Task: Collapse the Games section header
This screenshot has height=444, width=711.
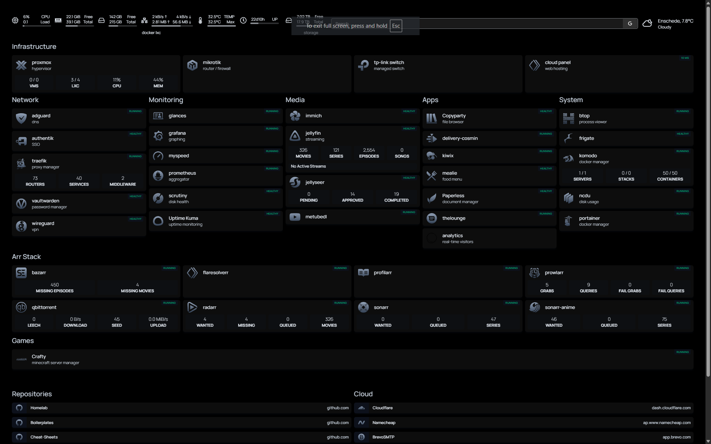Action: (23, 341)
